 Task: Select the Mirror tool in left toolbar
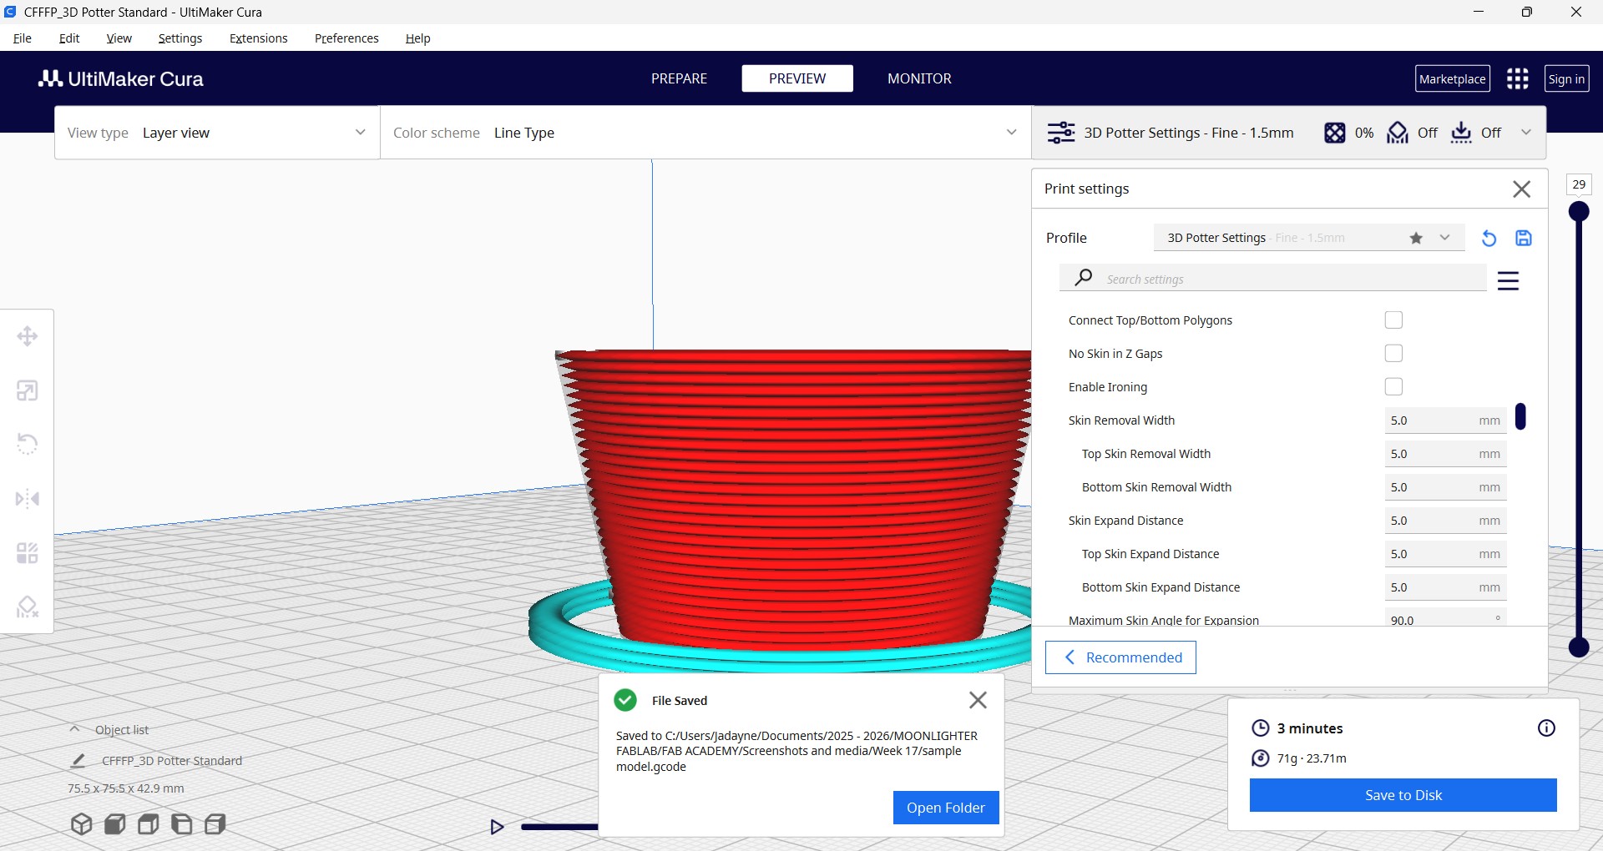pyautogui.click(x=28, y=499)
